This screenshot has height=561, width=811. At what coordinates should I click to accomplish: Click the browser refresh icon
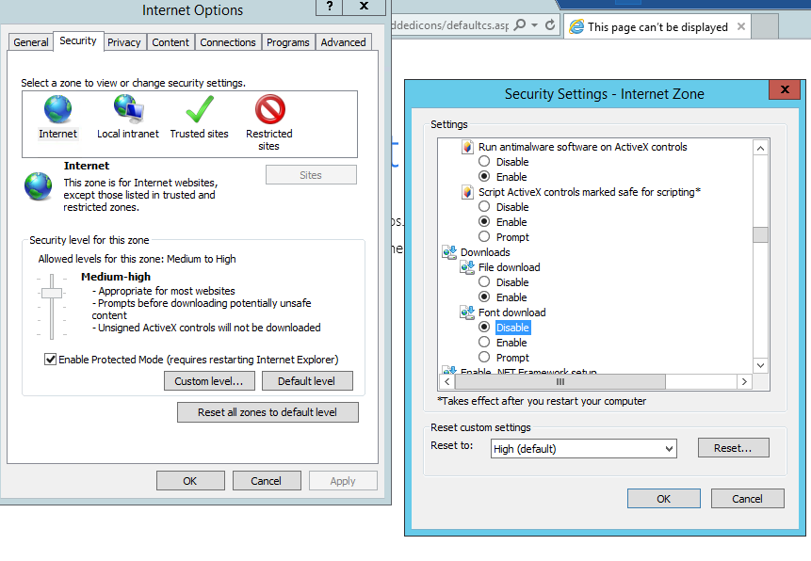tap(550, 24)
